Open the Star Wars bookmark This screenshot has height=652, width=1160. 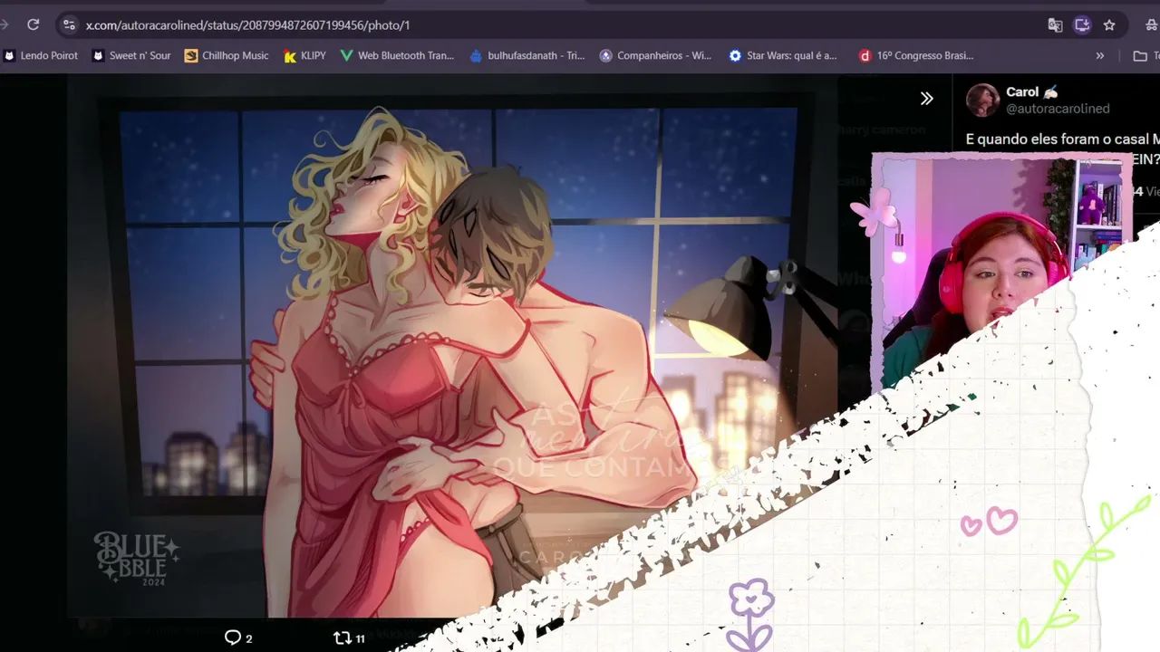coord(783,55)
